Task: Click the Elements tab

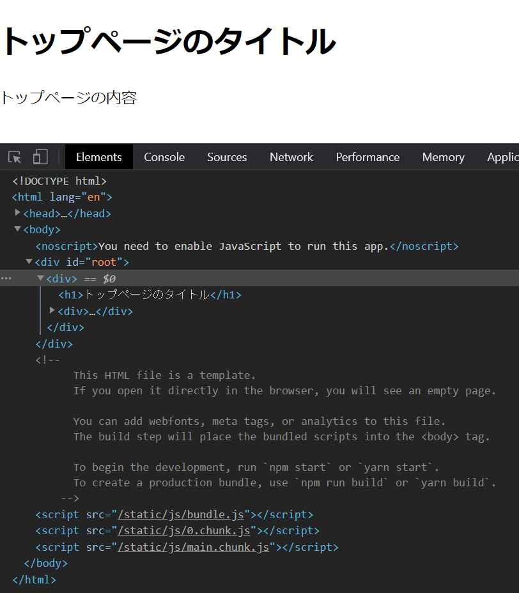Action: [x=98, y=157]
